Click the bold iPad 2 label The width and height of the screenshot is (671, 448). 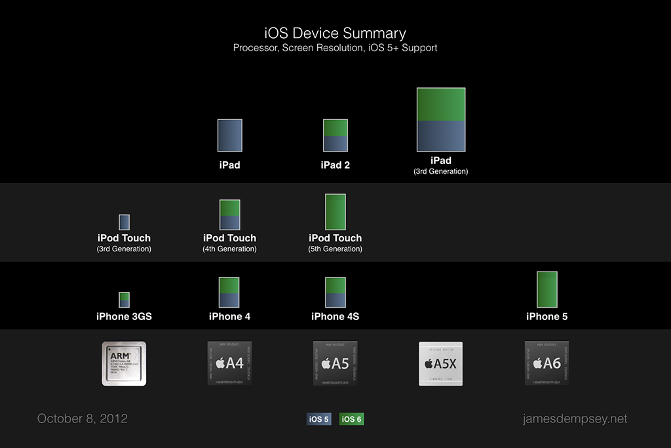(x=335, y=165)
